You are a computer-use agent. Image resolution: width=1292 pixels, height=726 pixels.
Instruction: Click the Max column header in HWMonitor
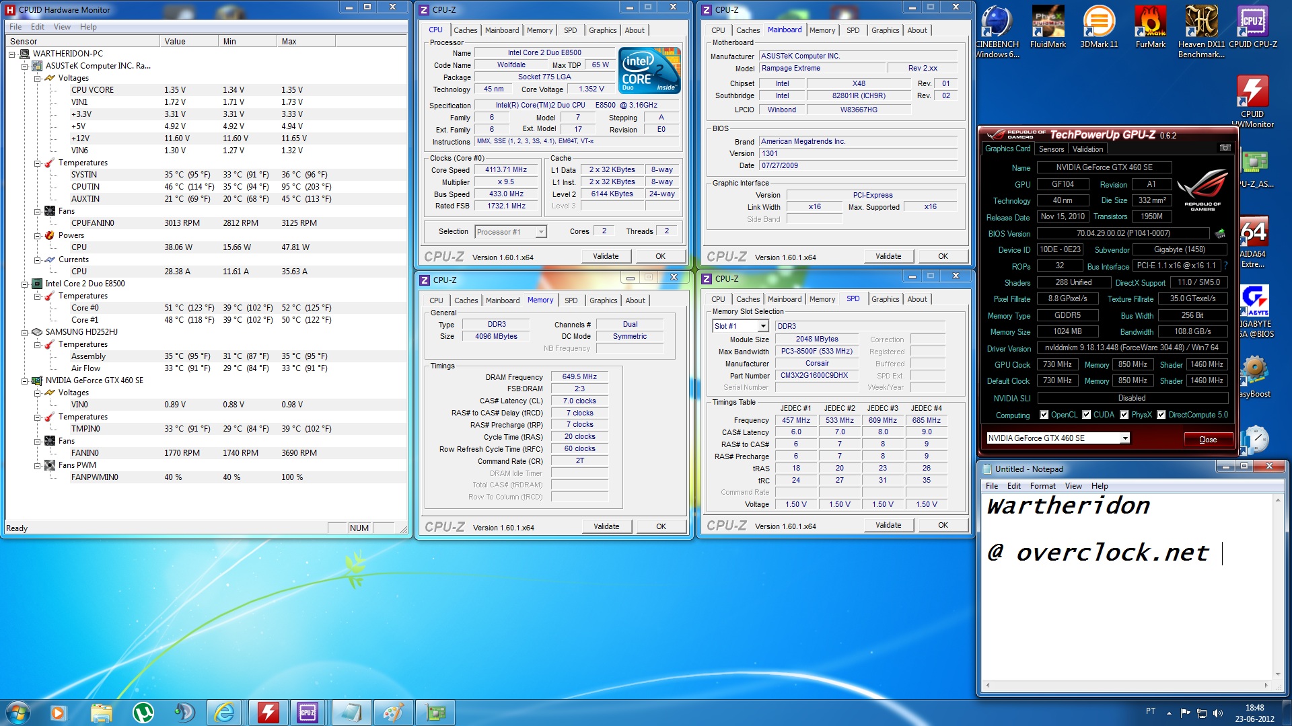(x=306, y=41)
